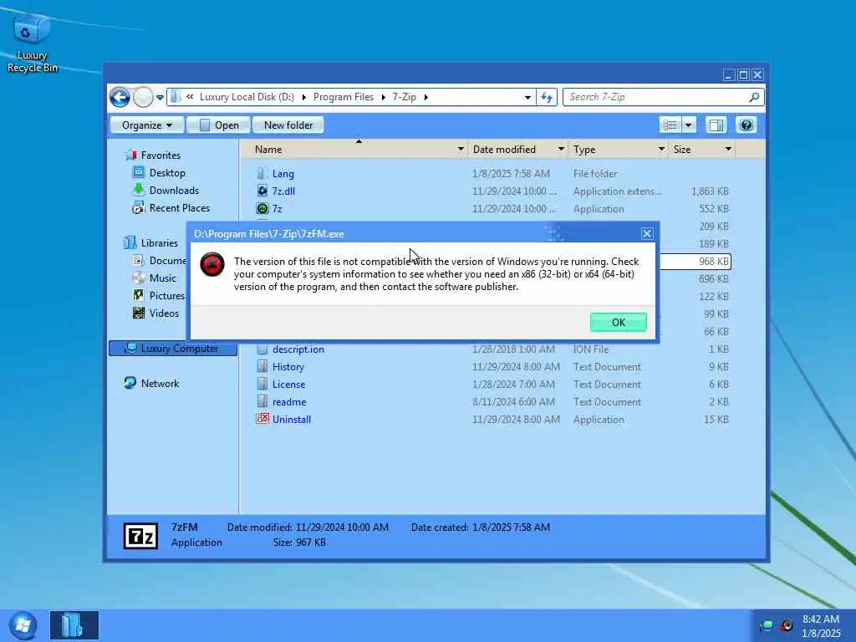Click the network tray icon
Image resolution: width=856 pixels, height=642 pixels.
click(x=767, y=625)
